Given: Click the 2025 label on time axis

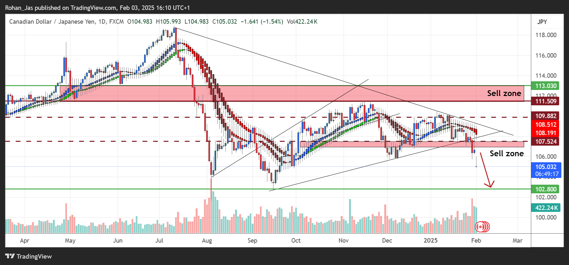Looking at the screenshot, I should pyautogui.click(x=430, y=240).
